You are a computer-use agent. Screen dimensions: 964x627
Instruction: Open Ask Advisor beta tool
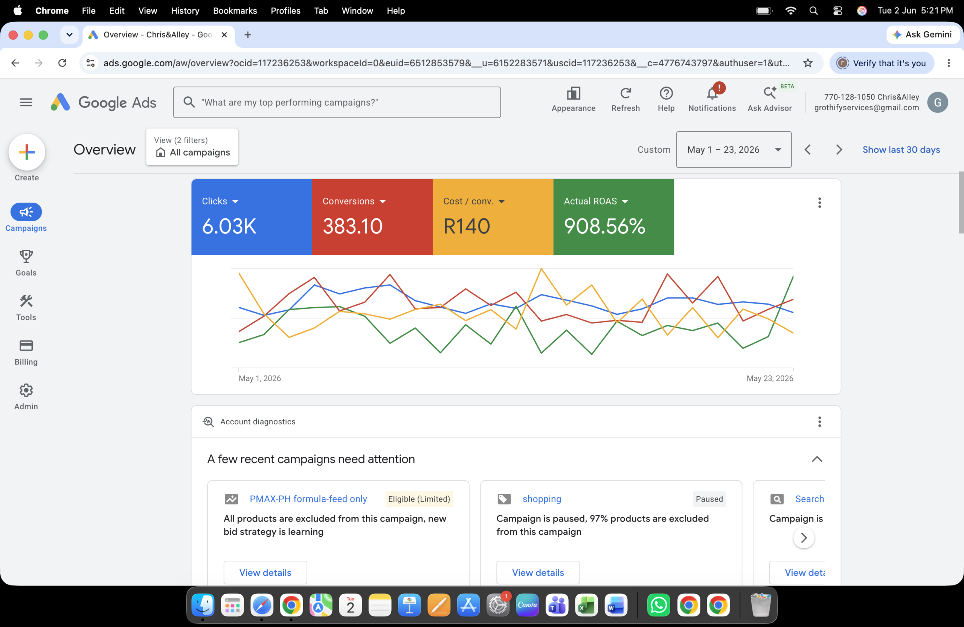coord(769,99)
